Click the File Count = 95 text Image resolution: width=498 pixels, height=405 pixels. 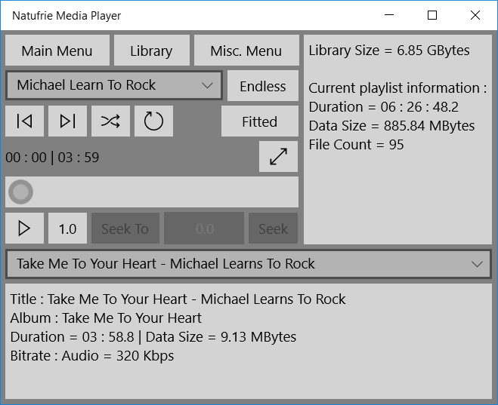tap(357, 145)
